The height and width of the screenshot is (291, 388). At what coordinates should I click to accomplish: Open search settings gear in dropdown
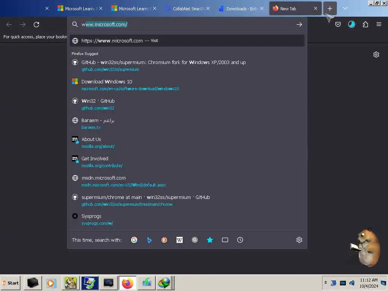[x=299, y=240]
